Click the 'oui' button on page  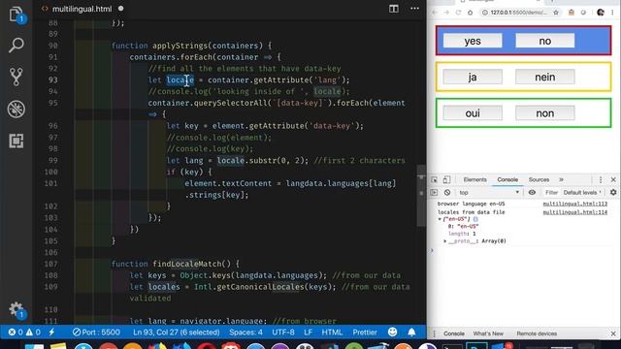(473, 113)
